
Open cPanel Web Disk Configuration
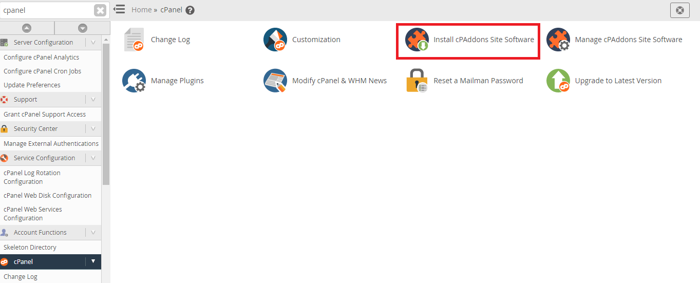(47, 196)
